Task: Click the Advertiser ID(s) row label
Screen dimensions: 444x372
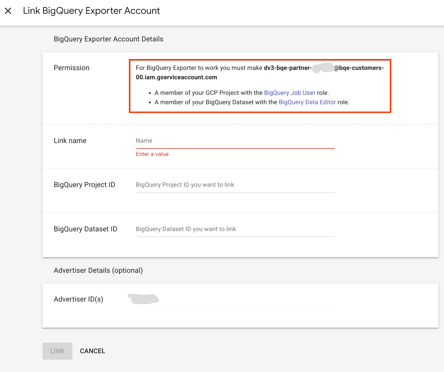Action: [x=78, y=299]
